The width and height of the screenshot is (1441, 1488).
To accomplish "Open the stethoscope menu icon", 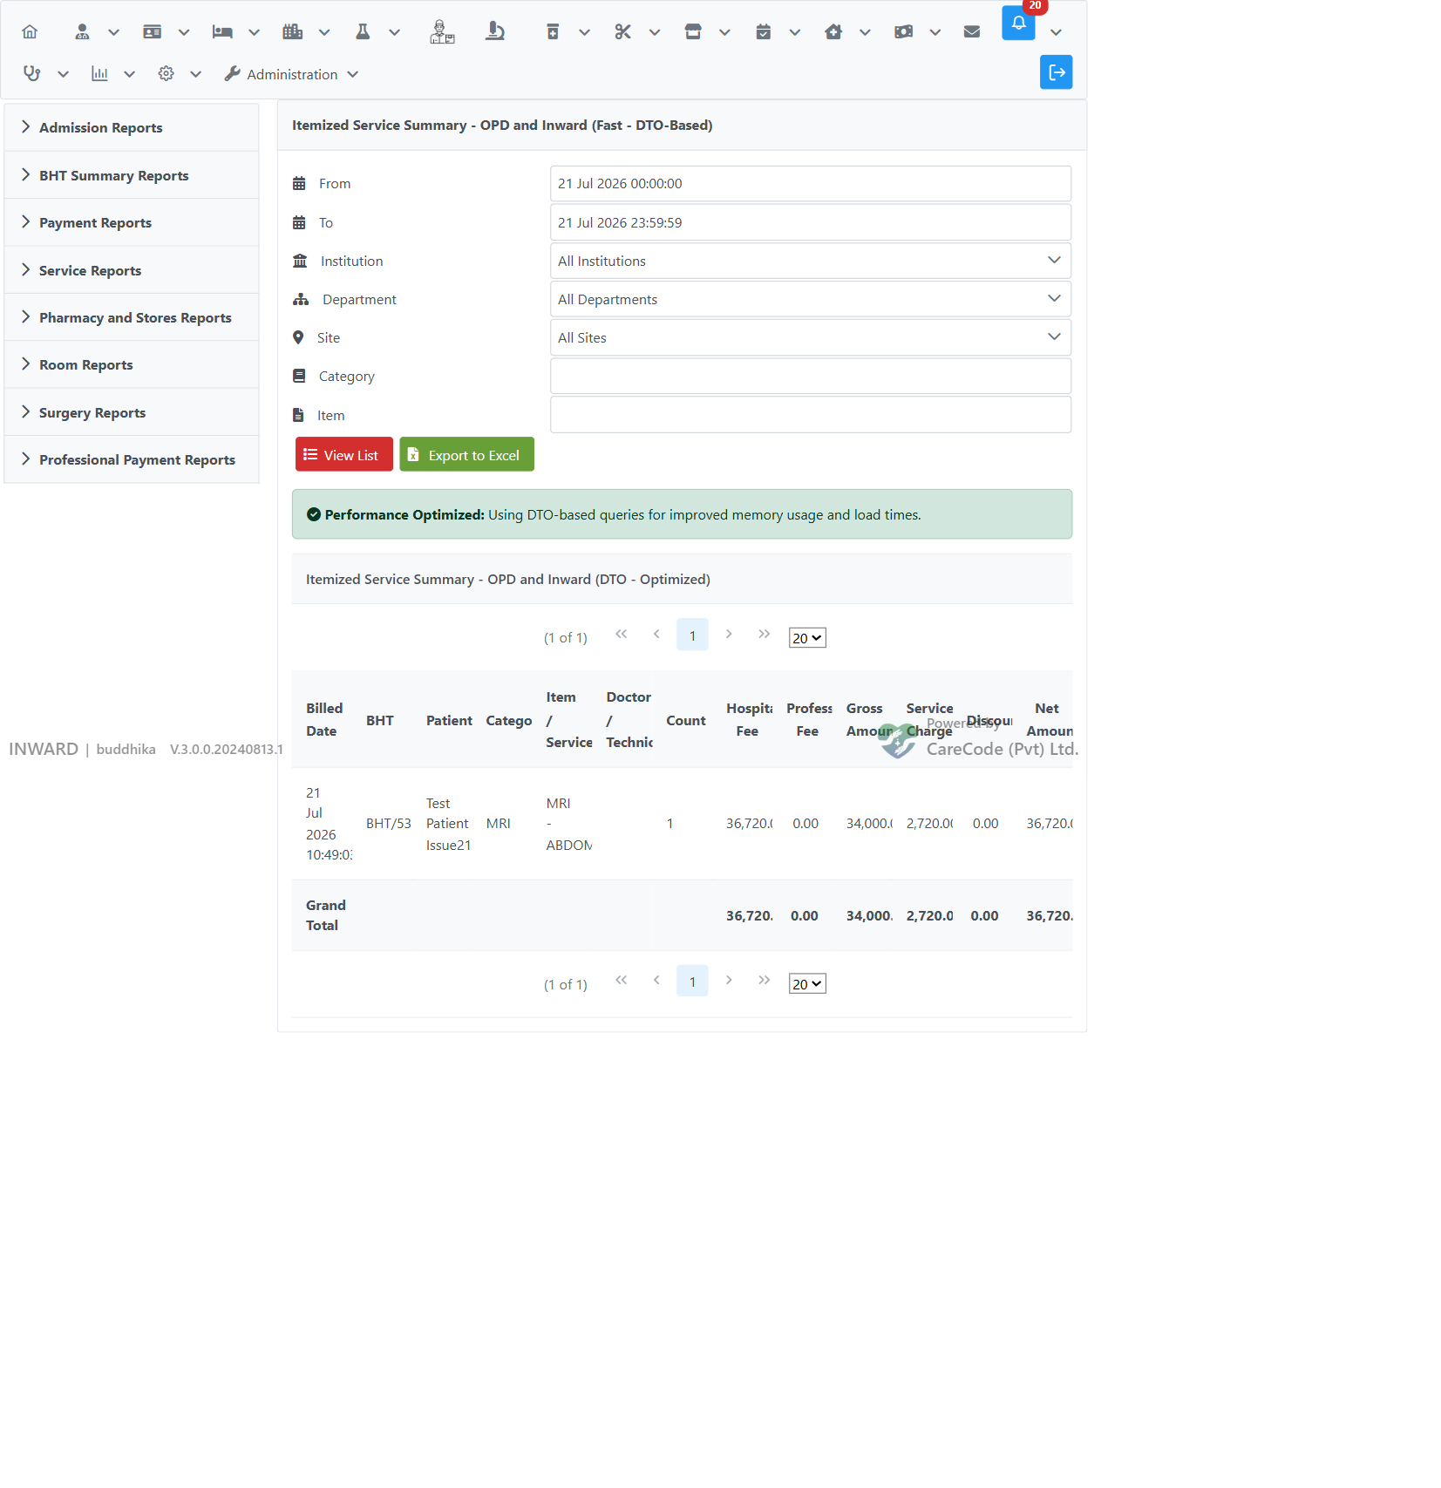I will click(32, 74).
